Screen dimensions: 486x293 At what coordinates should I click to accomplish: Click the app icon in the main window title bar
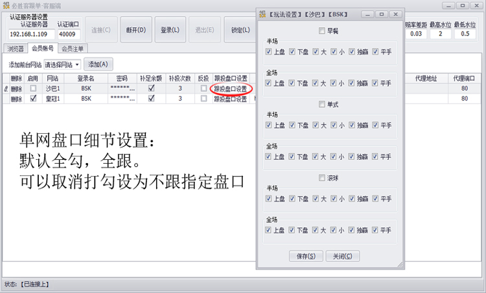point(6,5)
